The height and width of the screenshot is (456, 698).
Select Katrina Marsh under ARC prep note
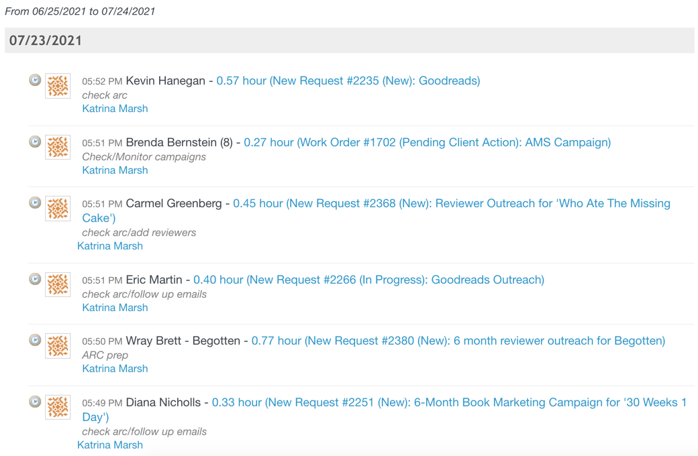tap(115, 368)
